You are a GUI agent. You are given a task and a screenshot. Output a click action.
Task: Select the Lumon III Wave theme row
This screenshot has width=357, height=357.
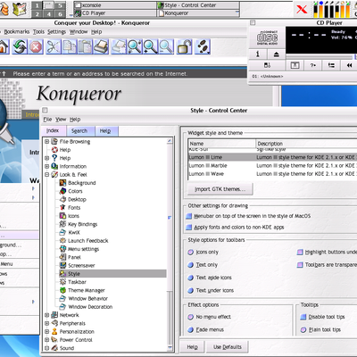pyautogui.click(x=272, y=174)
